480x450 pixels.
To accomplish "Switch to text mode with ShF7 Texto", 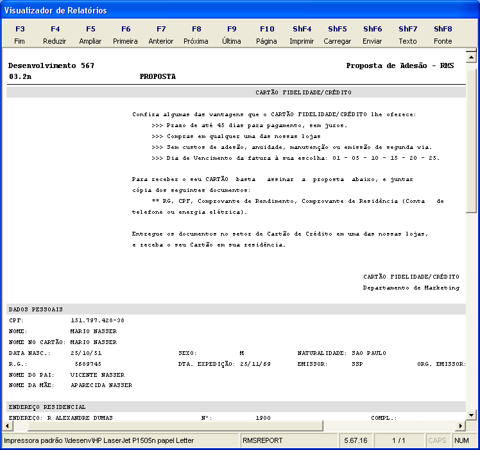I will [407, 35].
